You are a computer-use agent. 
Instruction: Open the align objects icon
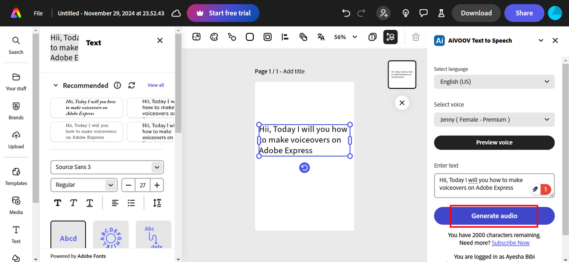click(x=285, y=37)
